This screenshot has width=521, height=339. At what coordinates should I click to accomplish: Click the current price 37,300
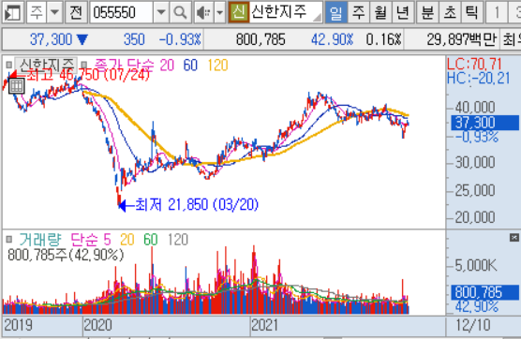click(52, 39)
